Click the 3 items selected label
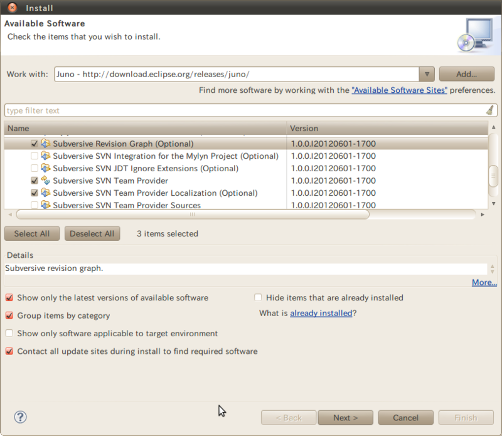The height and width of the screenshot is (436, 502). (x=168, y=234)
